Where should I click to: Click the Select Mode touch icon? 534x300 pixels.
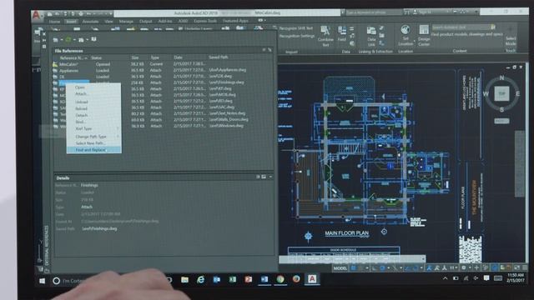tap(510, 29)
